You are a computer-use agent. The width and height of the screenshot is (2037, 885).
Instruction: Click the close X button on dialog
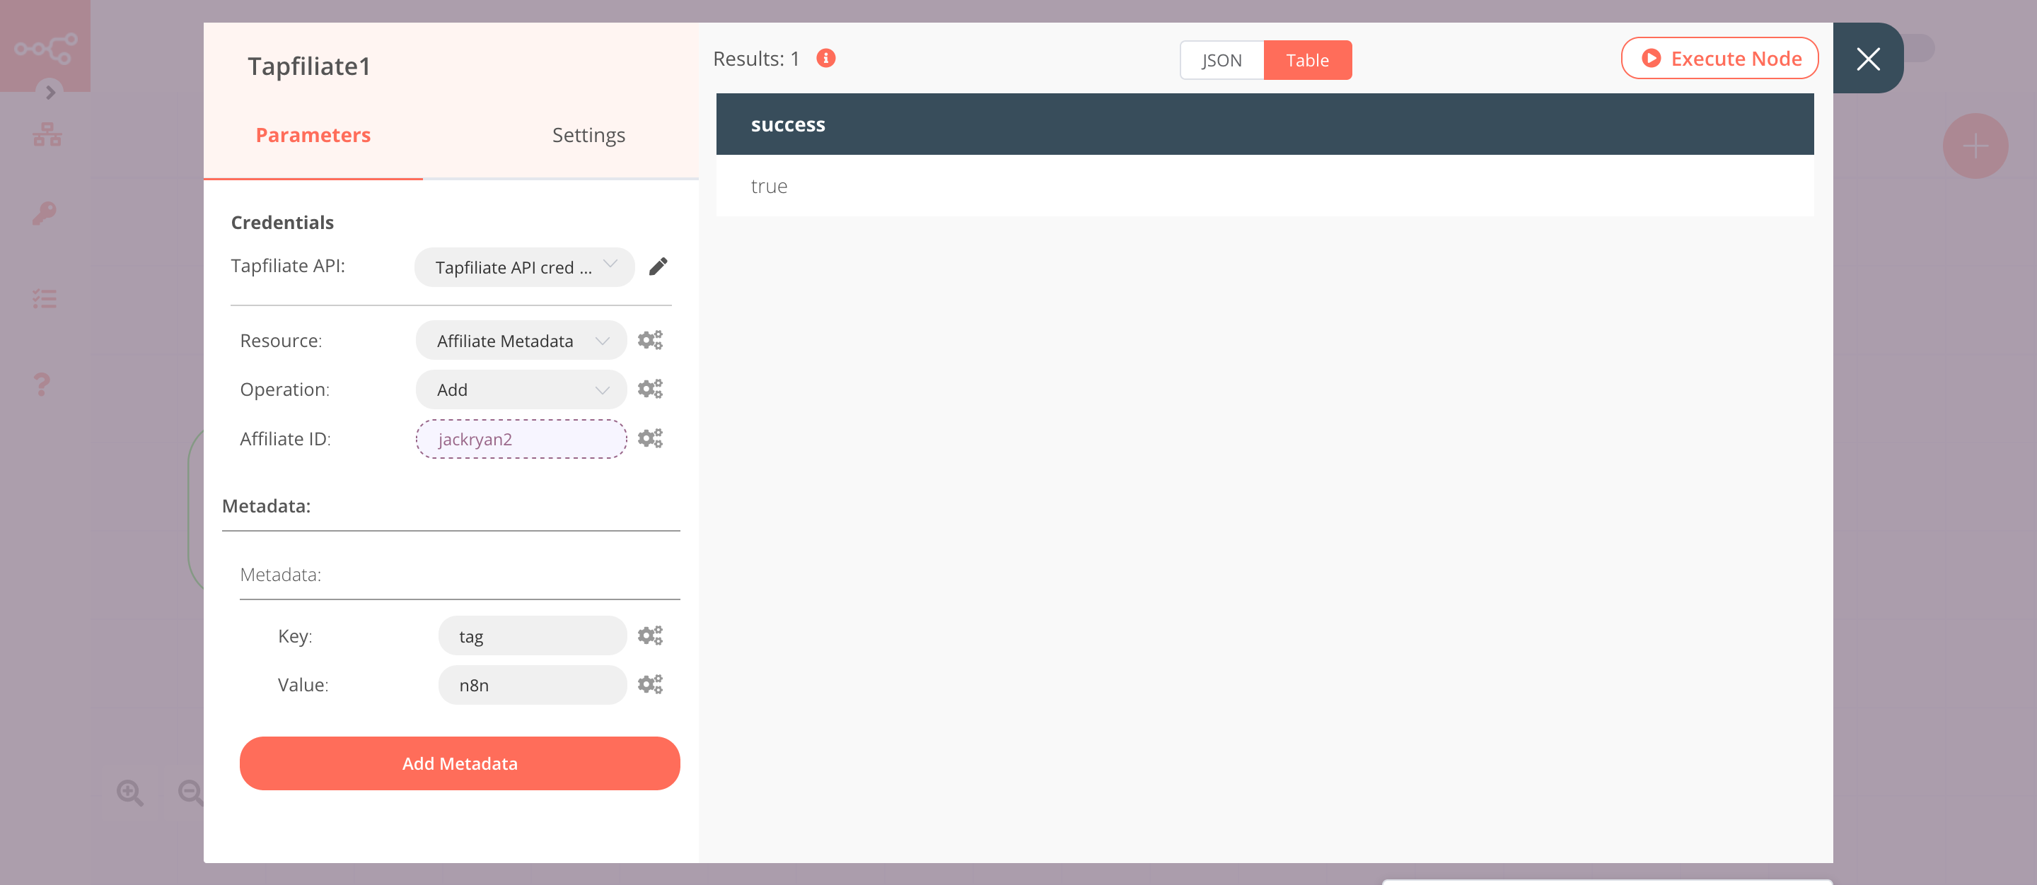1868,59
